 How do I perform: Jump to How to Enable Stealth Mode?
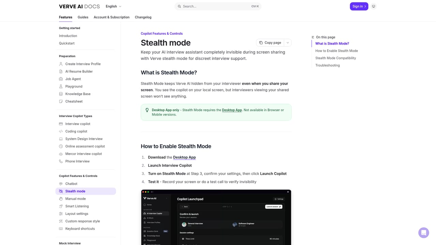click(x=337, y=51)
